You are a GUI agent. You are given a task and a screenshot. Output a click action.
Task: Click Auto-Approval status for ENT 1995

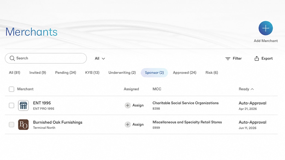(x=252, y=103)
